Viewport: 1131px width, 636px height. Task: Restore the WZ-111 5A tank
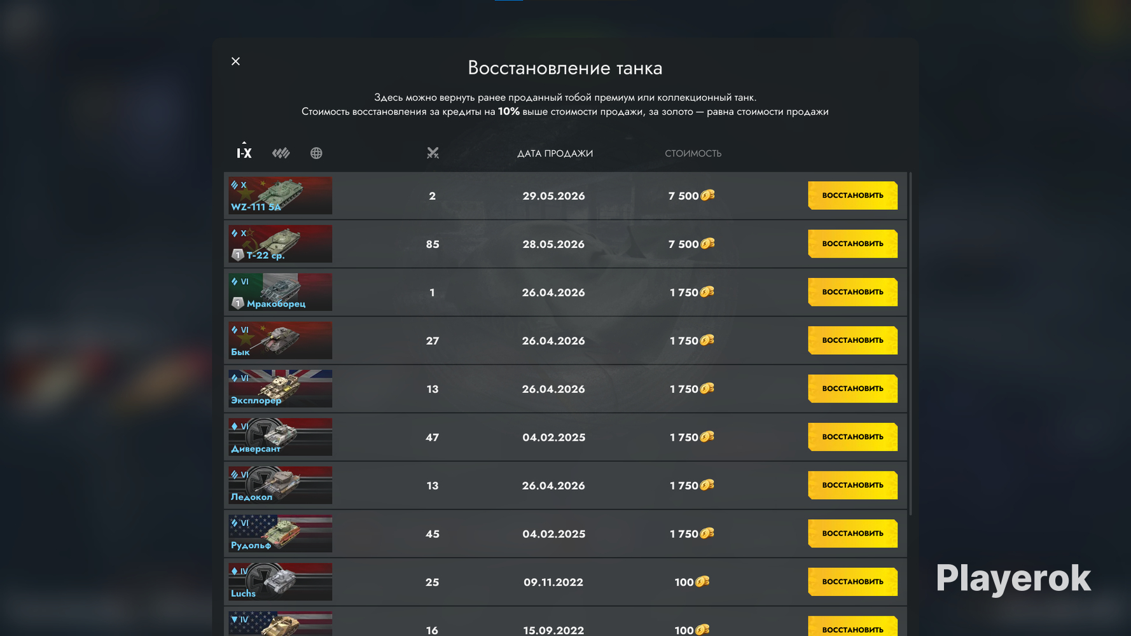click(852, 195)
